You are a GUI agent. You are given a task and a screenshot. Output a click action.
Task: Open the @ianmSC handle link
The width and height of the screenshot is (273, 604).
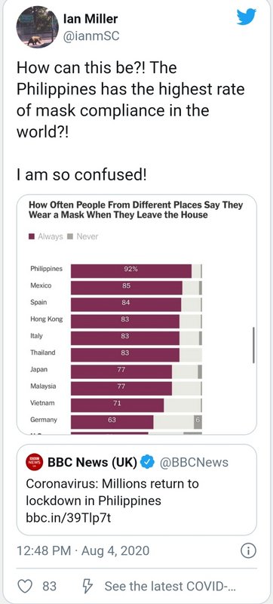tap(90, 35)
